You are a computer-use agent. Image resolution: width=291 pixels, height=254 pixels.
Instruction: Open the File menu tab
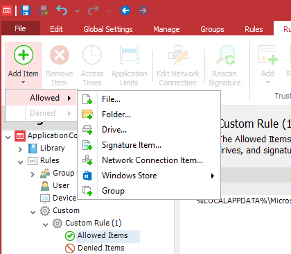pos(20,28)
